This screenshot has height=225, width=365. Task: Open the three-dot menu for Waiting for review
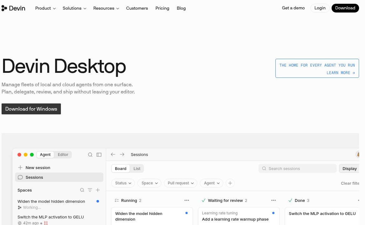pyautogui.click(x=274, y=200)
